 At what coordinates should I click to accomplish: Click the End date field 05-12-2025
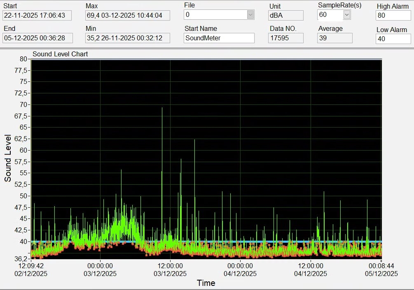click(x=37, y=38)
